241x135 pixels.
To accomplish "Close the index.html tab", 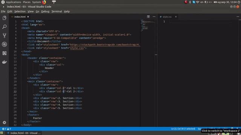I will point(28,16).
